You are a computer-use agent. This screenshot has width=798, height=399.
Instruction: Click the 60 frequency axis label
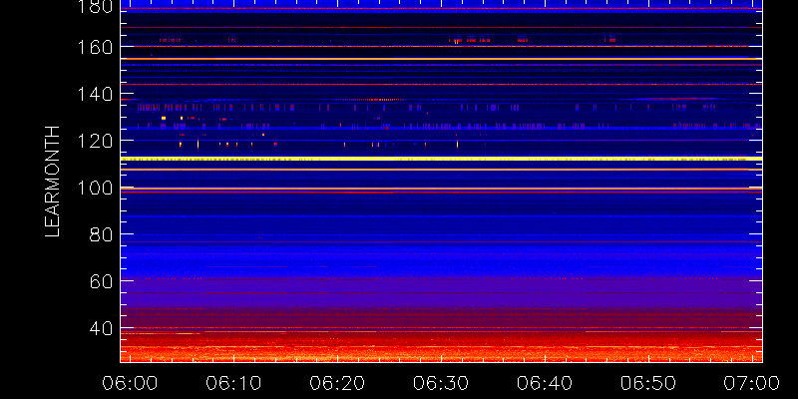pos(101,281)
